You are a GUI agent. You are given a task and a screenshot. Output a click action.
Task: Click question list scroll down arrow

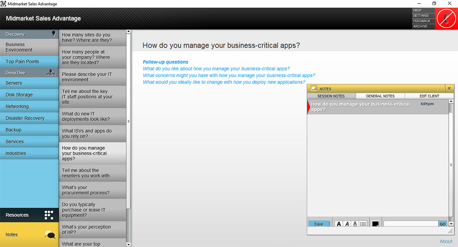[129, 245]
